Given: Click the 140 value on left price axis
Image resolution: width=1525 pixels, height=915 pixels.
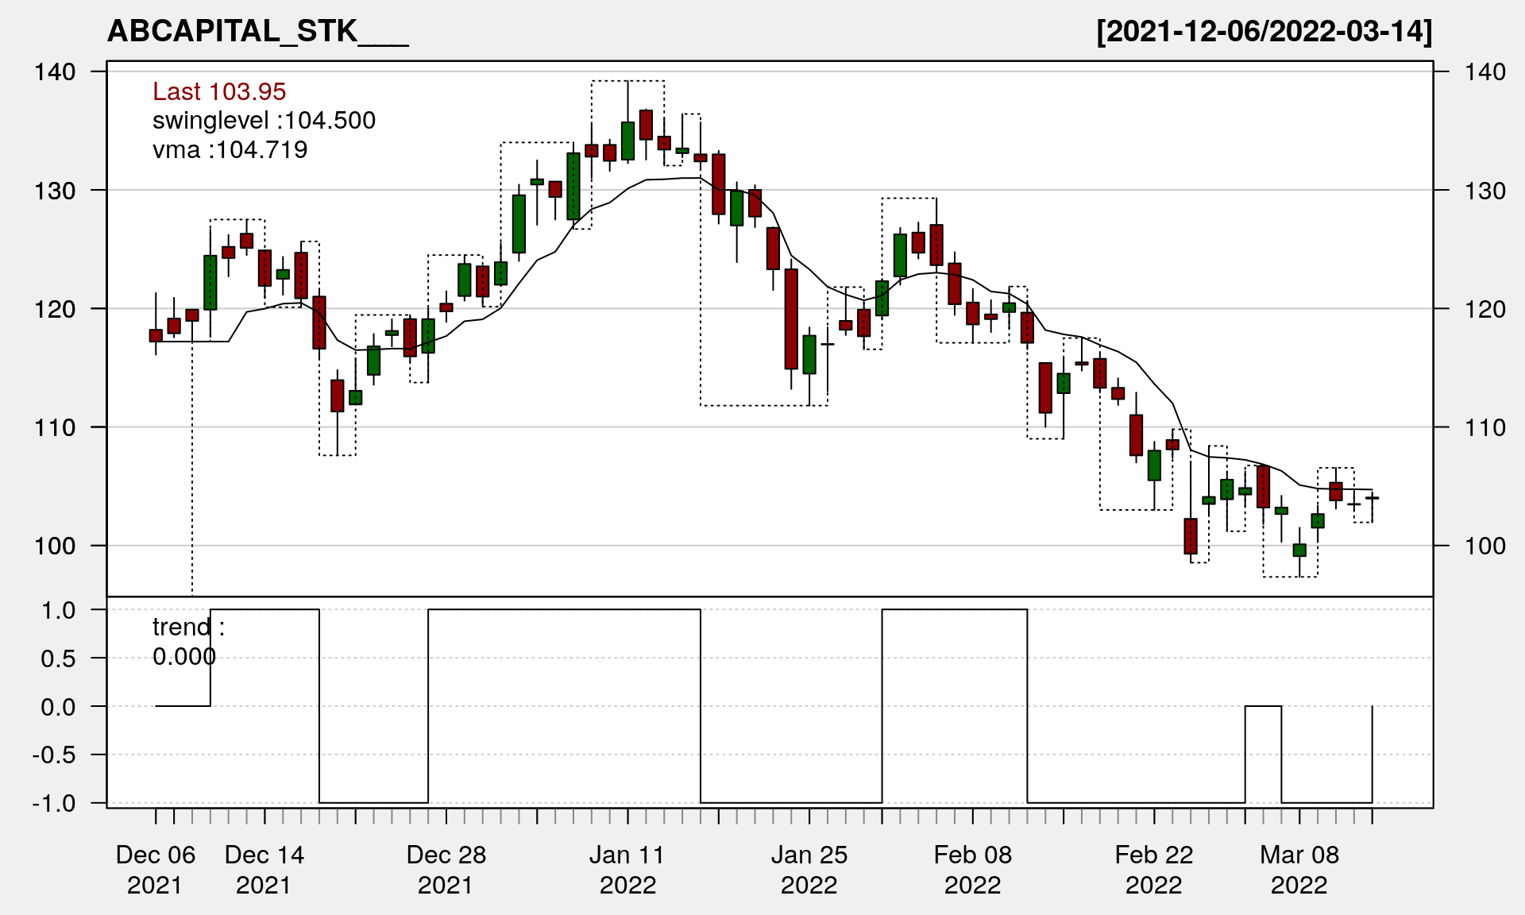Looking at the screenshot, I should [x=55, y=72].
